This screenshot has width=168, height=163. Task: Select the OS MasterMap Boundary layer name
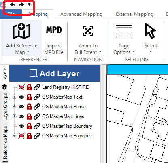(67, 126)
